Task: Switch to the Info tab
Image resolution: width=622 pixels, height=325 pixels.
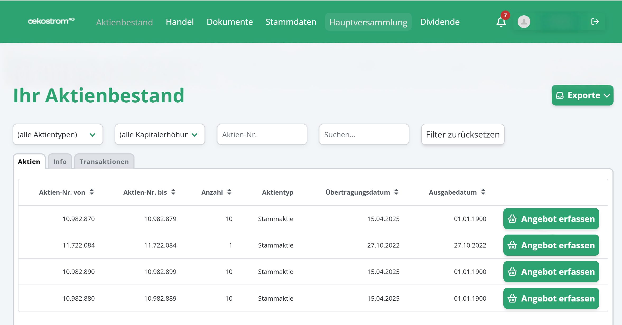Action: click(x=60, y=162)
